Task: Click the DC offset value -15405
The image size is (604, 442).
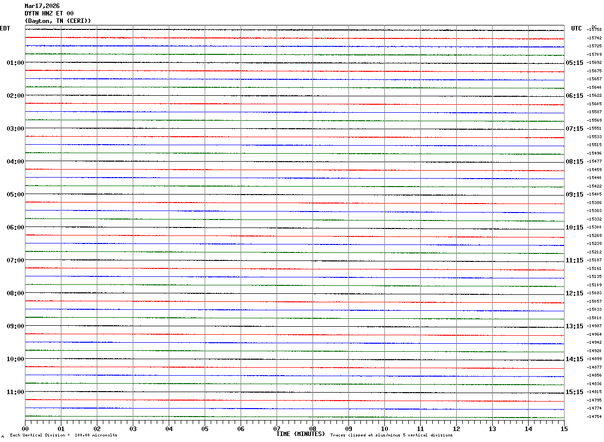Action: point(595,195)
